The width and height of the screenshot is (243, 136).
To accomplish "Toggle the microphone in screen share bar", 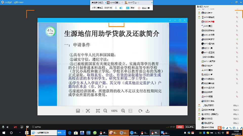I will point(116,8).
